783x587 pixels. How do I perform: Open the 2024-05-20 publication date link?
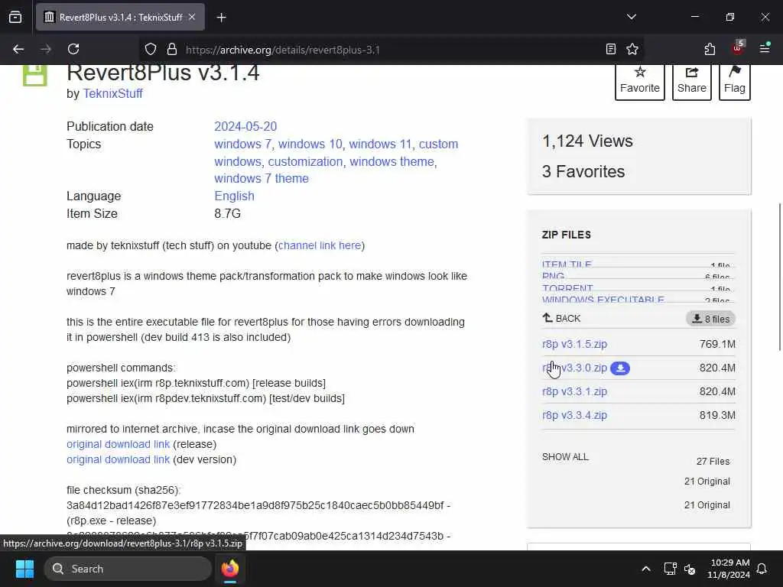245,126
